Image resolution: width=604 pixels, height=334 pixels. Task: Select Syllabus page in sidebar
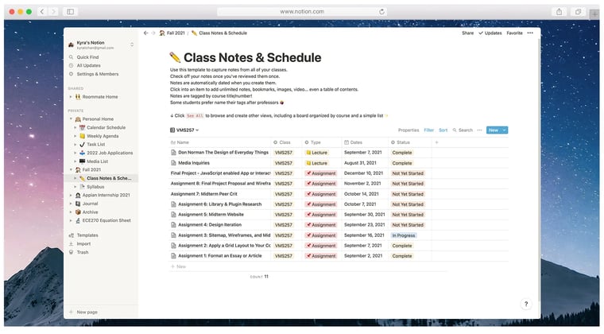[95, 187]
